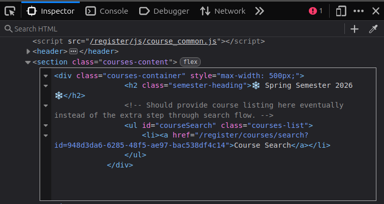Open the Console tab

tap(107, 11)
